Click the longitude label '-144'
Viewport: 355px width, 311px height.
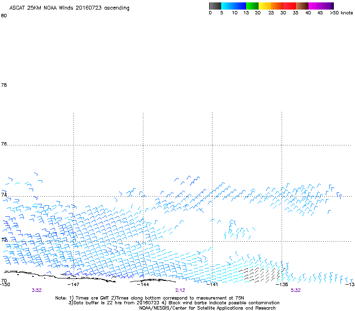pos(143,284)
